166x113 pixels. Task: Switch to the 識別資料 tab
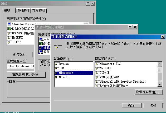[23, 11]
